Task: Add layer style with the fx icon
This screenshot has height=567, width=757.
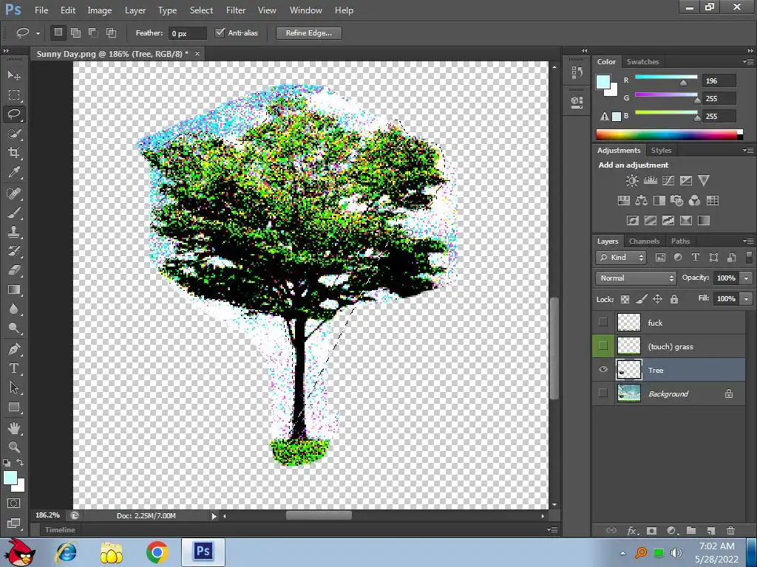Action: (632, 530)
